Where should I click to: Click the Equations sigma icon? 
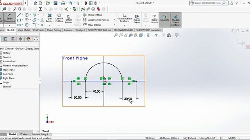coord(41,9)
